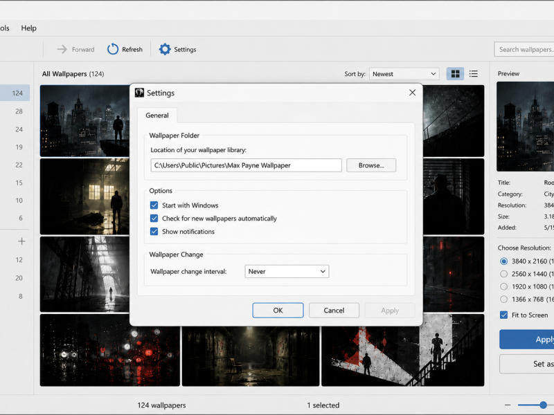Switch to grid view icon
The width and height of the screenshot is (554, 415).
click(x=456, y=74)
